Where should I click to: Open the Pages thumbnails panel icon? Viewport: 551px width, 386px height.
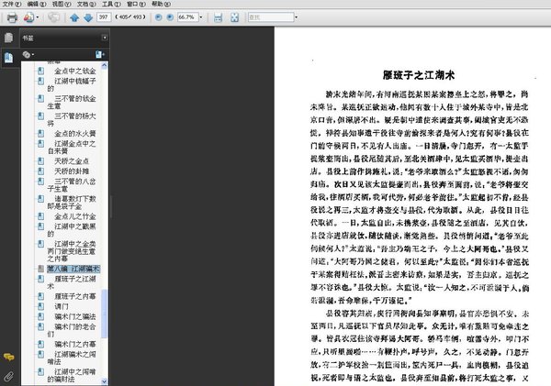click(9, 38)
